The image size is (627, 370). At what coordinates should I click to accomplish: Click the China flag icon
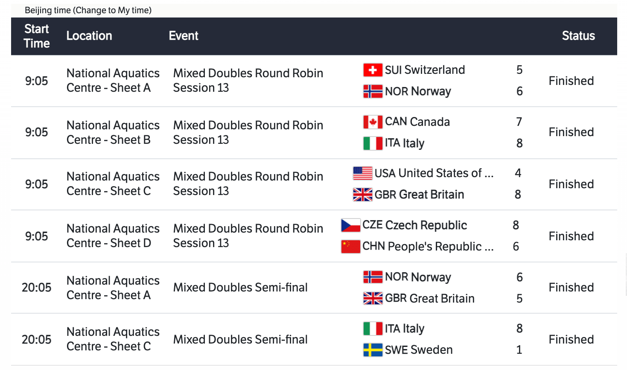pos(350,247)
